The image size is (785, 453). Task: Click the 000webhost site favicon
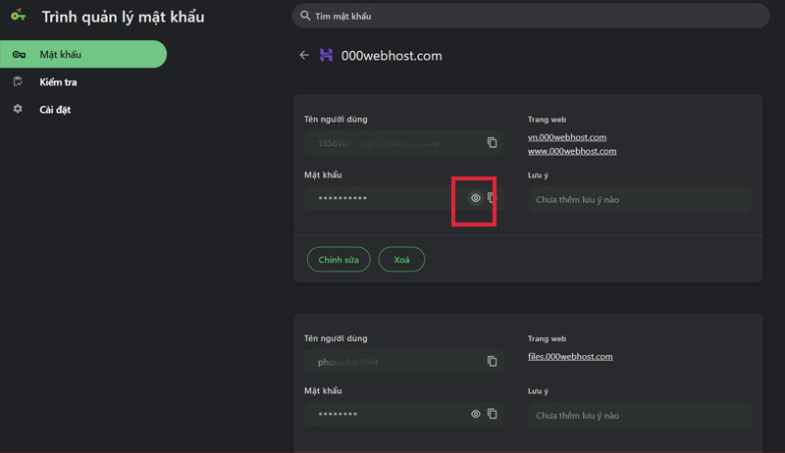tap(327, 56)
